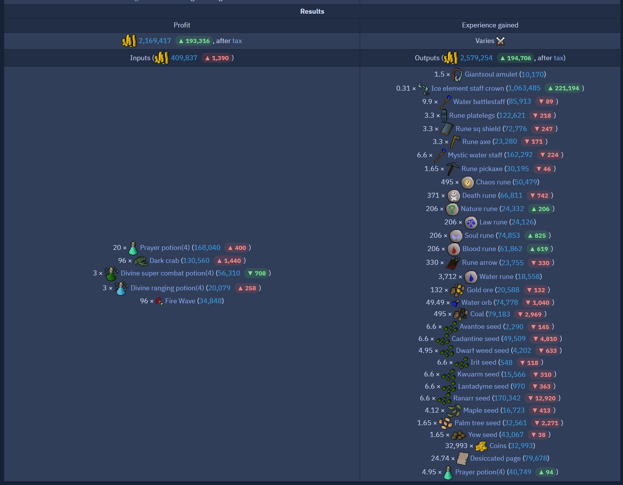Open the Divine super combat potion(4) link
Viewport: 623px width, 485px height.
pos(167,273)
